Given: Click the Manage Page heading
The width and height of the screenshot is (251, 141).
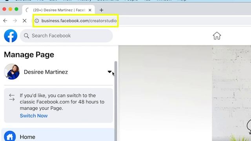Looking at the screenshot, I should pos(29,55).
